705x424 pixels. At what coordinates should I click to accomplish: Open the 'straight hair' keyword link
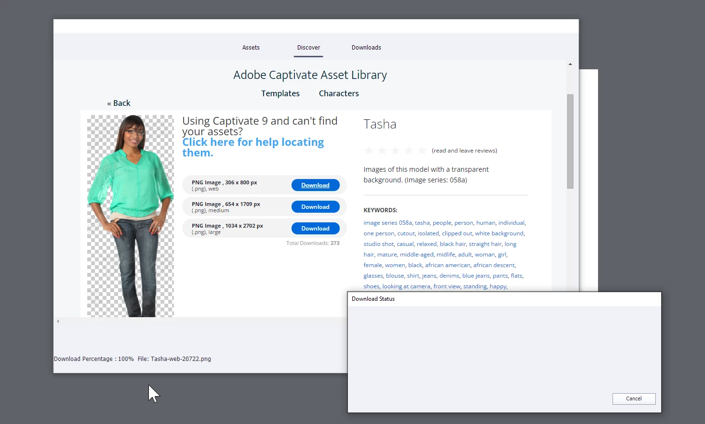[x=485, y=244]
